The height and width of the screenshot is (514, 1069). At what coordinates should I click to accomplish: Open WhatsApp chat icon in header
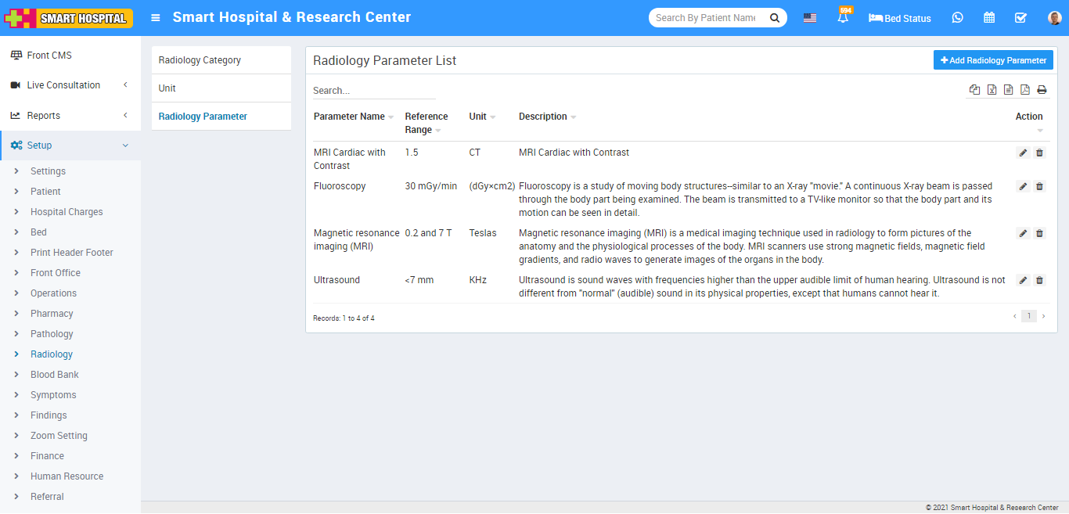[957, 18]
